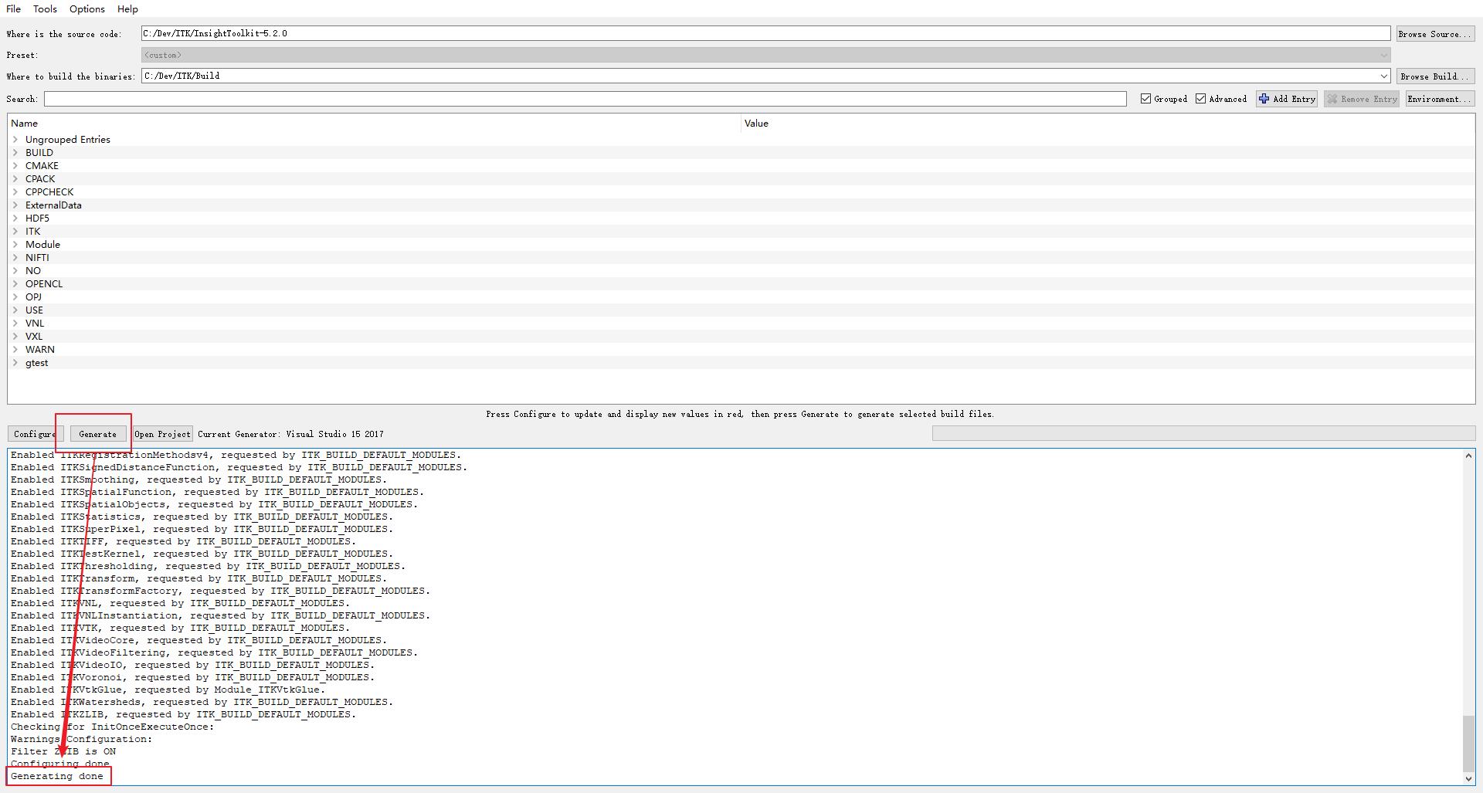Expand the USE group
The width and height of the screenshot is (1483, 793).
(15, 310)
